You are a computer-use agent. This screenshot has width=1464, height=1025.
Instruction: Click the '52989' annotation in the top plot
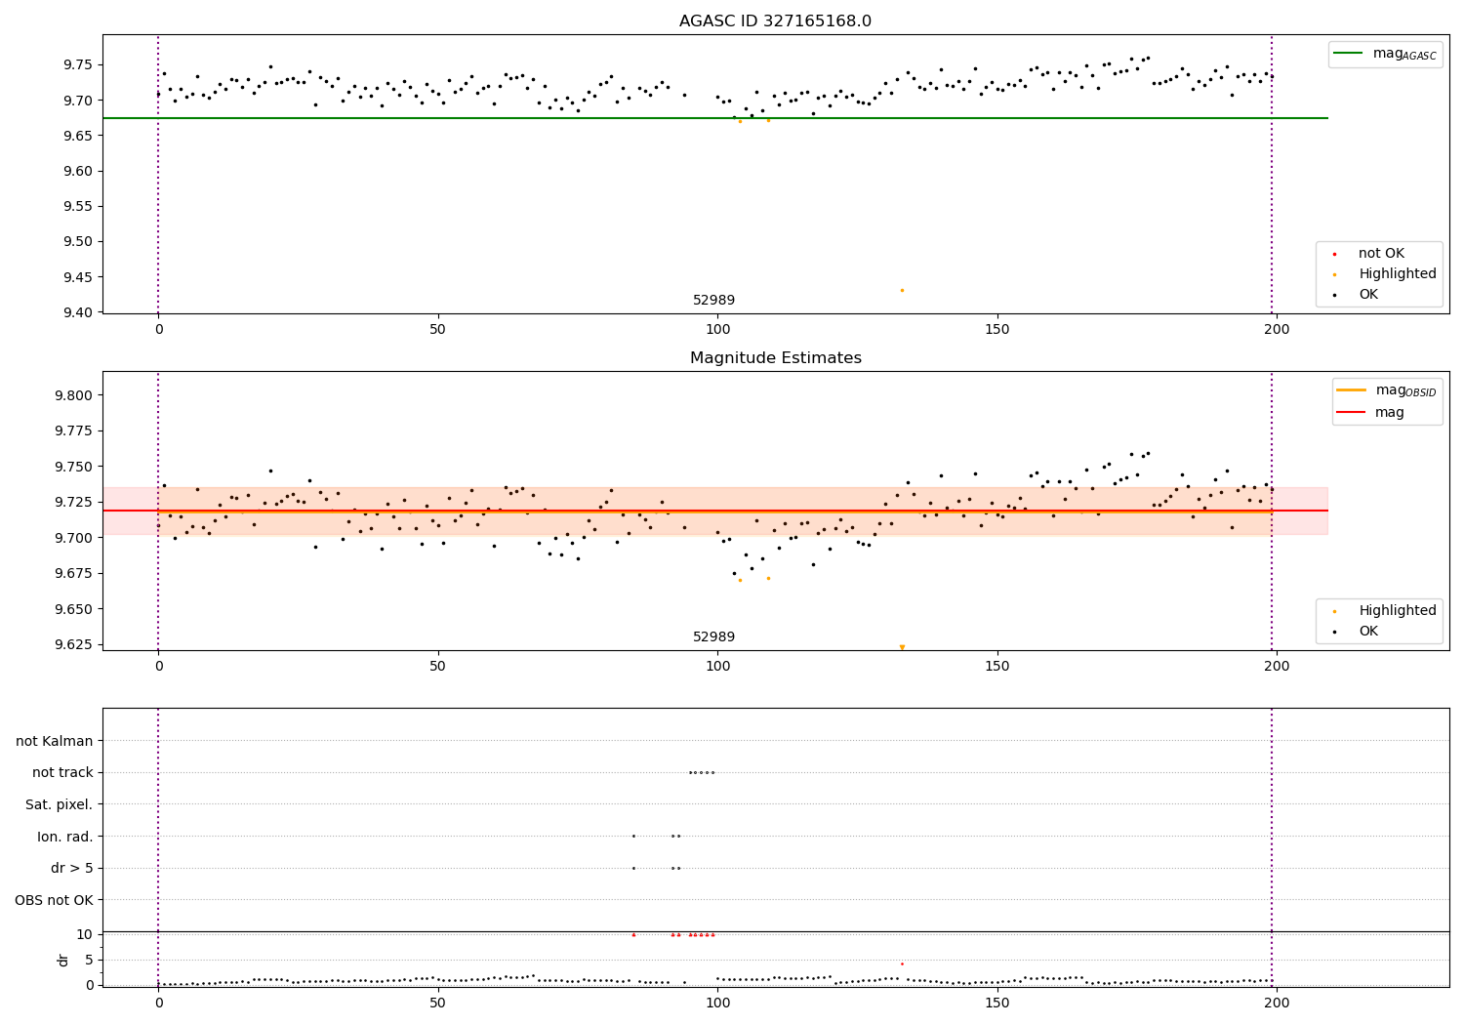pyautogui.click(x=713, y=301)
